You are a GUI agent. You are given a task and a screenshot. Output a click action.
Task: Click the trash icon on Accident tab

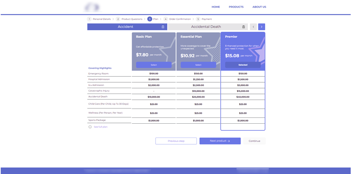pos(163,27)
